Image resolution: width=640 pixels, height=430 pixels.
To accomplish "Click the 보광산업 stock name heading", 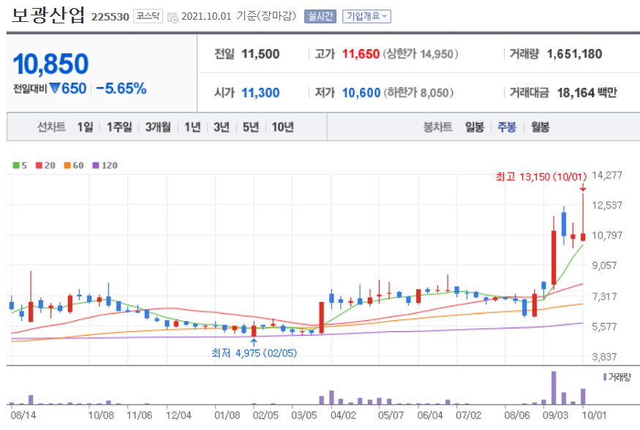I will coord(48,15).
